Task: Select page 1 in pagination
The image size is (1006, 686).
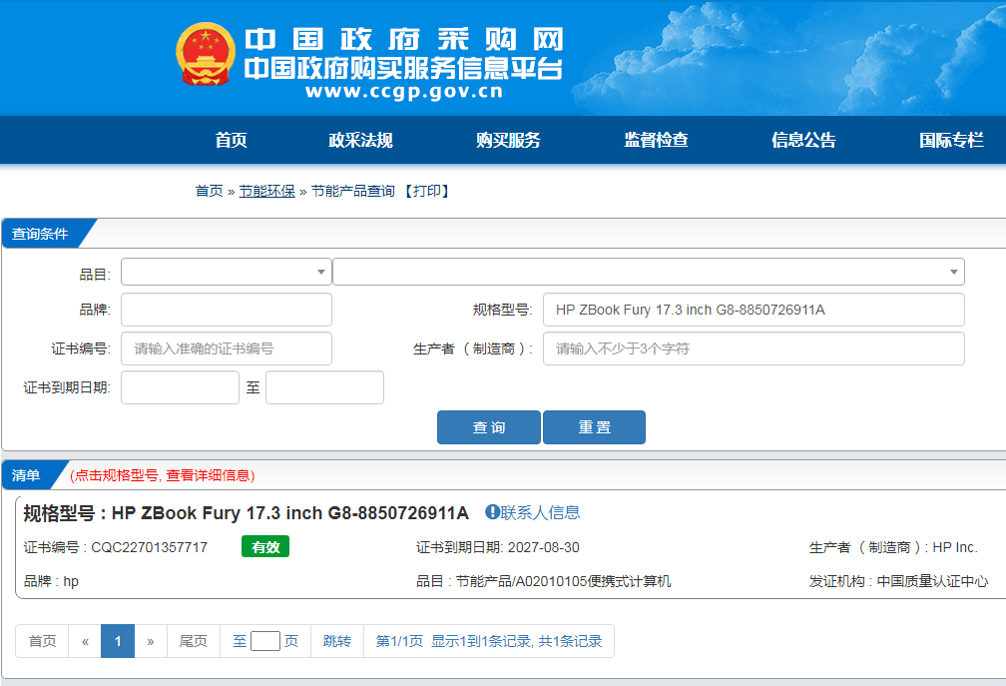Action: click(x=118, y=641)
